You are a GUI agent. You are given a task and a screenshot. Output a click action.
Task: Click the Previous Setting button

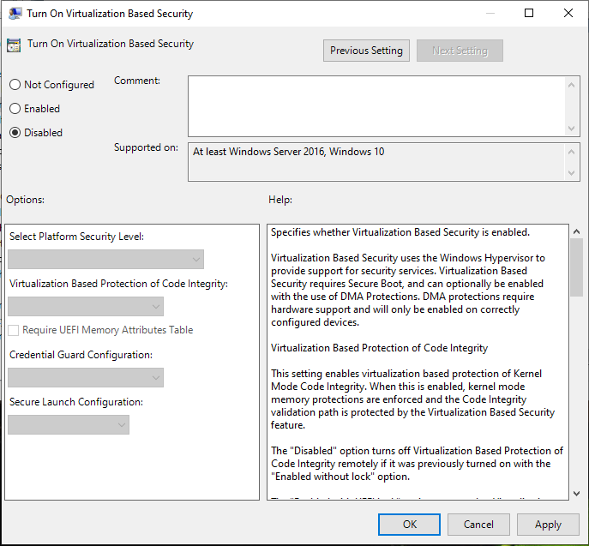[x=366, y=51]
